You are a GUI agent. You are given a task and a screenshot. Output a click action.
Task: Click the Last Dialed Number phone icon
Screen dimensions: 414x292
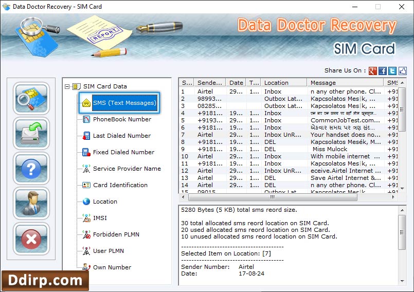[x=86, y=136]
